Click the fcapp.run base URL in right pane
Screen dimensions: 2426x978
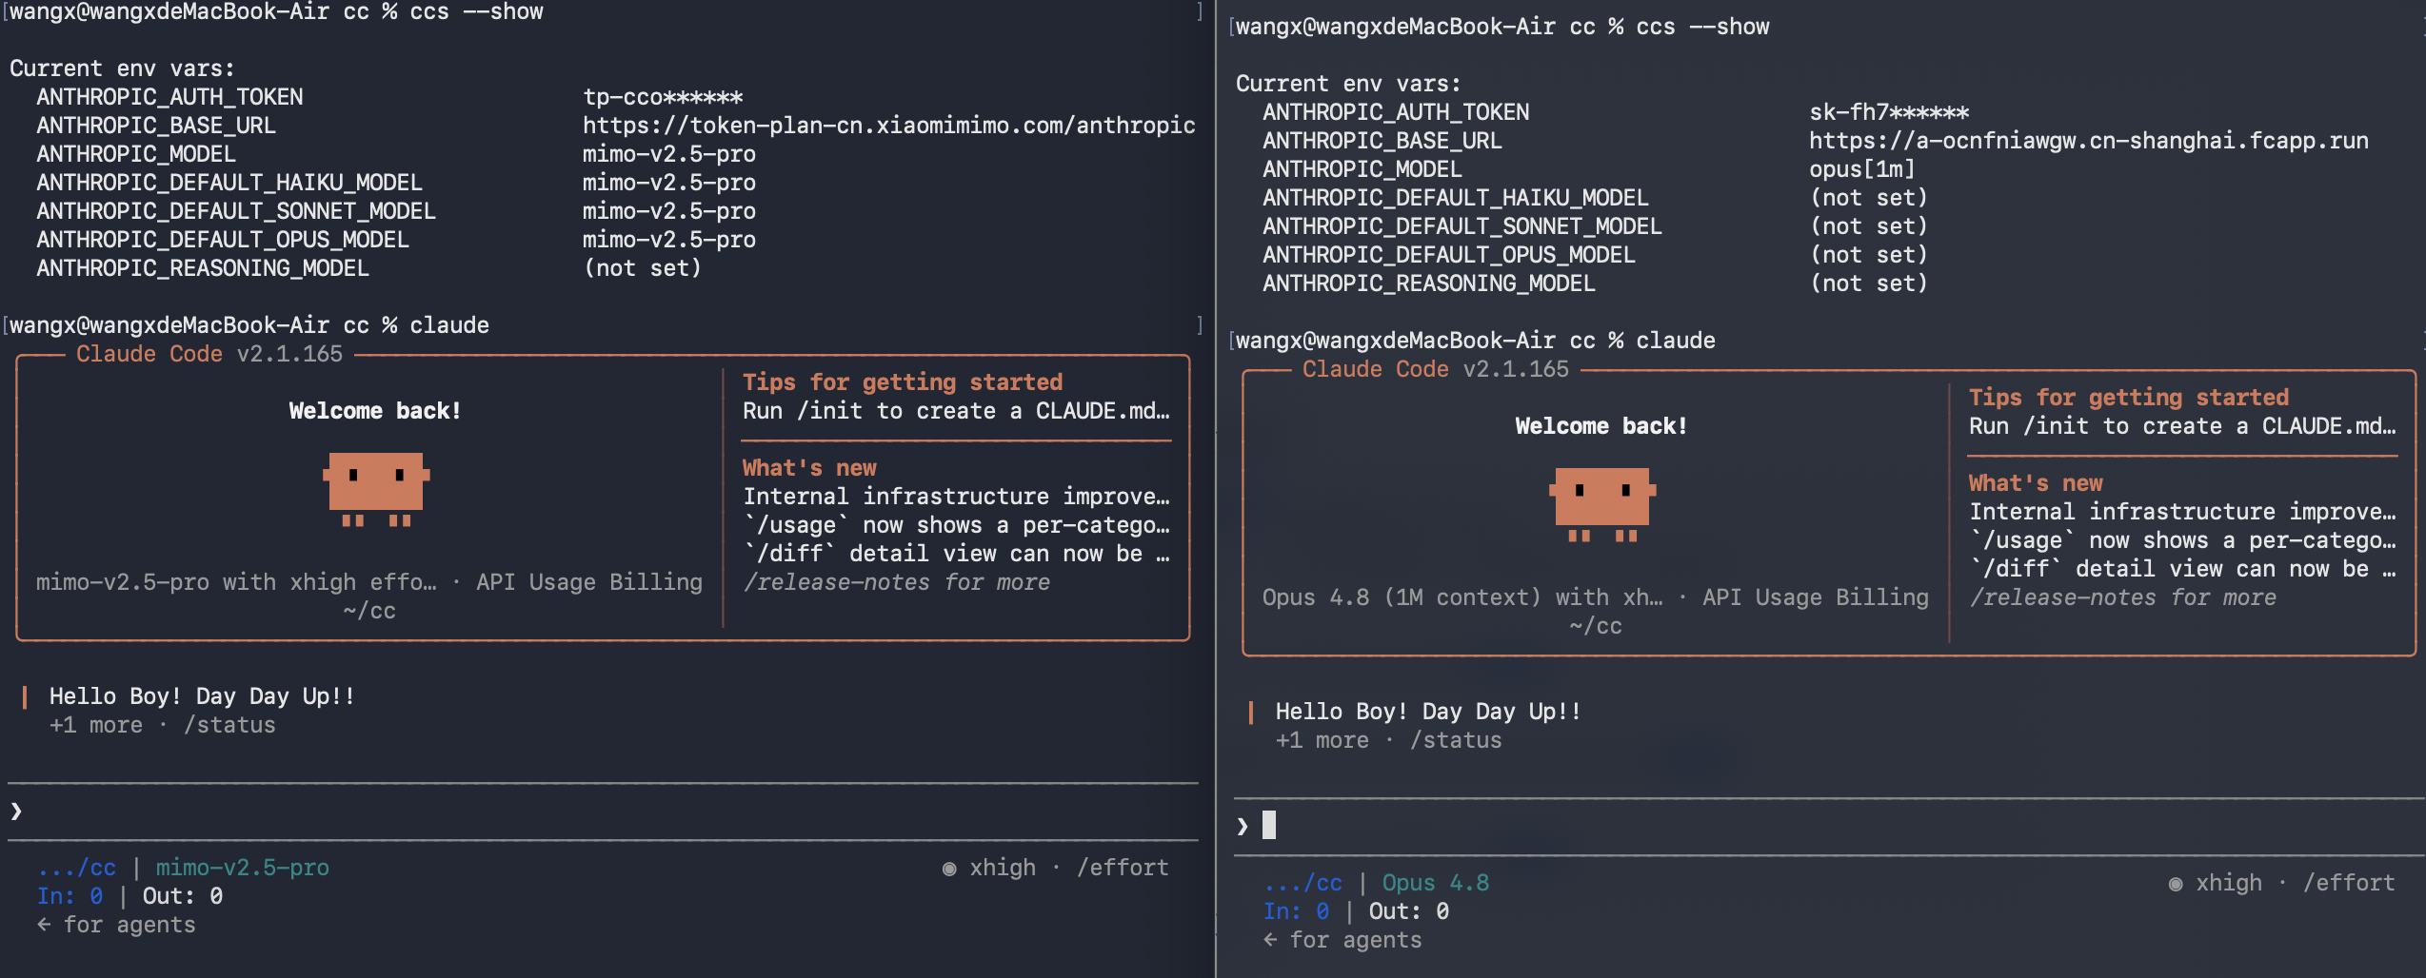click(x=2089, y=141)
